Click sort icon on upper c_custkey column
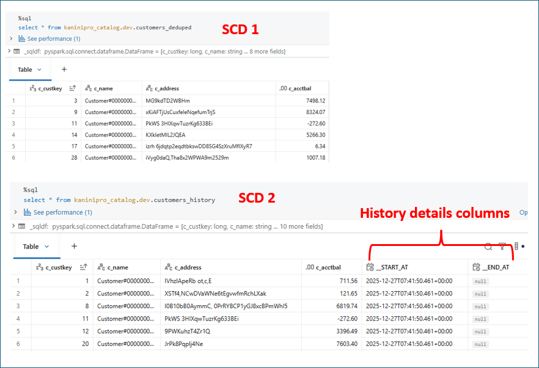 [73, 88]
